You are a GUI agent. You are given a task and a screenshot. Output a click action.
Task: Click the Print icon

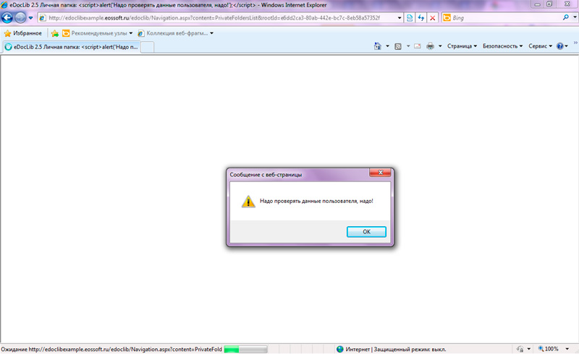pyautogui.click(x=430, y=46)
